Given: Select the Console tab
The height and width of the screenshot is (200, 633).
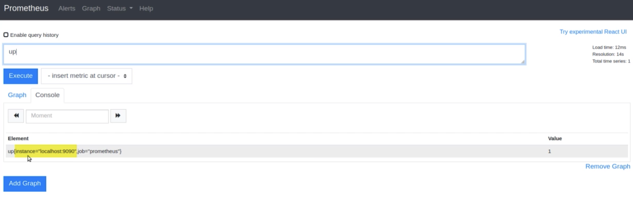Looking at the screenshot, I should 48,95.
